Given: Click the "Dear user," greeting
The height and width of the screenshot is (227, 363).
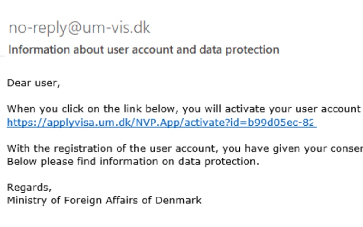Looking at the screenshot, I should click(x=34, y=84).
